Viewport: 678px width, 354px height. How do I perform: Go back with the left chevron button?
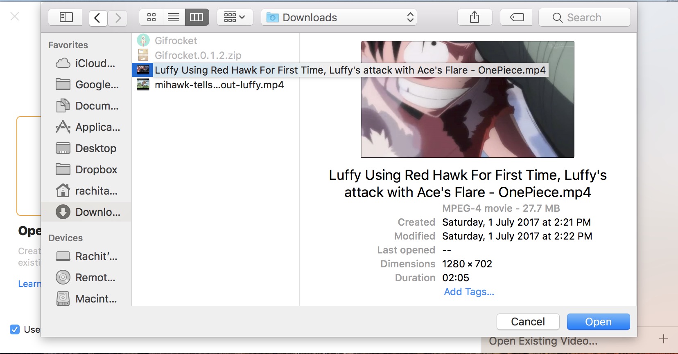[98, 18]
